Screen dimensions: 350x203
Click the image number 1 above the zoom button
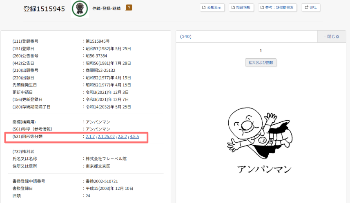click(x=261, y=51)
